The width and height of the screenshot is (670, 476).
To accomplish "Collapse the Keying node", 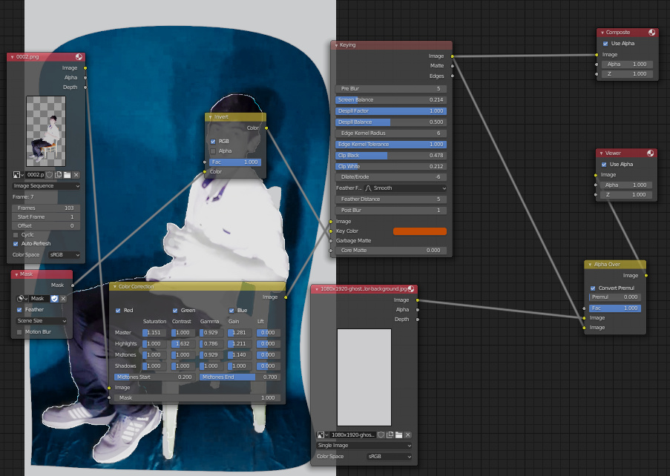I will tap(337, 45).
